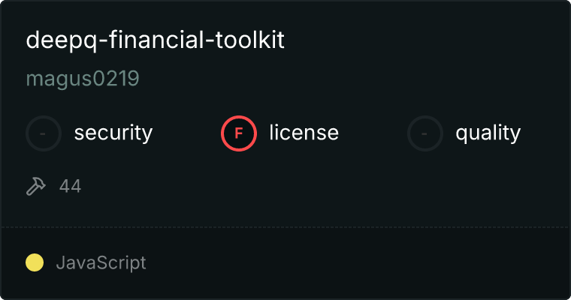Image resolution: width=571 pixels, height=300 pixels.
Task: Click the empty footer area right of JavaScript
Action: (x=361, y=262)
